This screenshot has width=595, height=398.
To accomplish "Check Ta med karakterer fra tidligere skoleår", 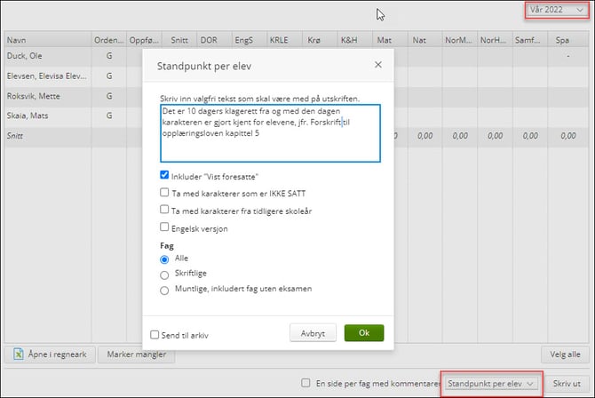I will tap(164, 210).
